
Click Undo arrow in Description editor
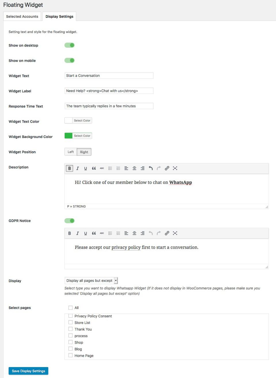click(x=151, y=168)
